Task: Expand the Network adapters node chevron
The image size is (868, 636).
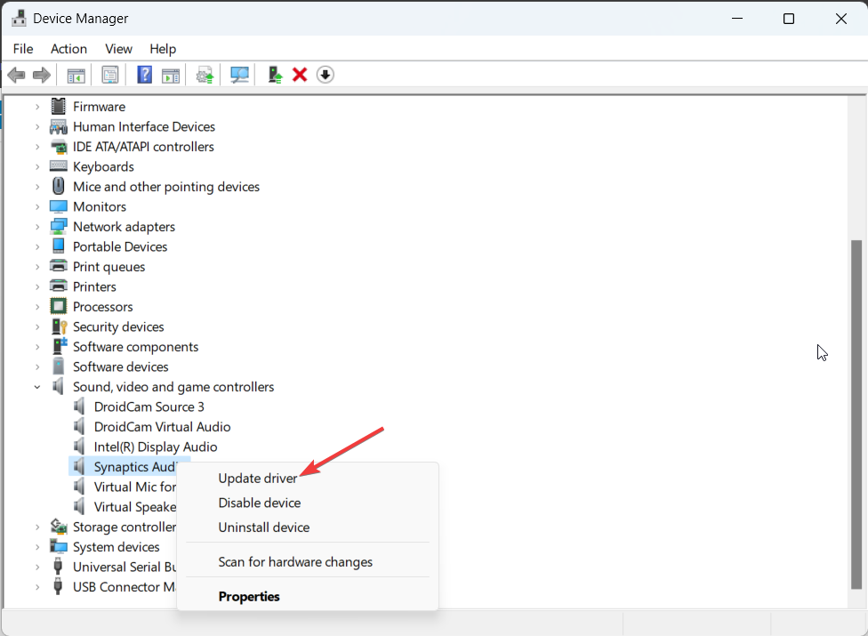Action: (x=37, y=227)
